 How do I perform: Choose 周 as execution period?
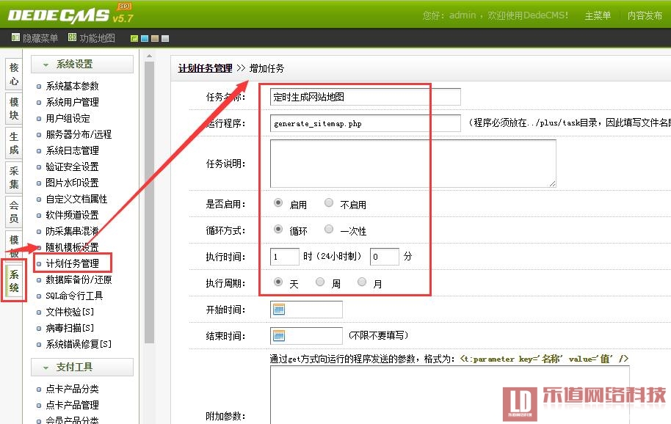tap(319, 282)
